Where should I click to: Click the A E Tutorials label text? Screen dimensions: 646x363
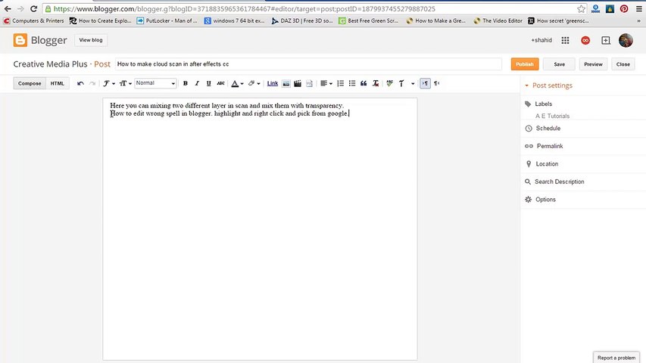pyautogui.click(x=552, y=116)
